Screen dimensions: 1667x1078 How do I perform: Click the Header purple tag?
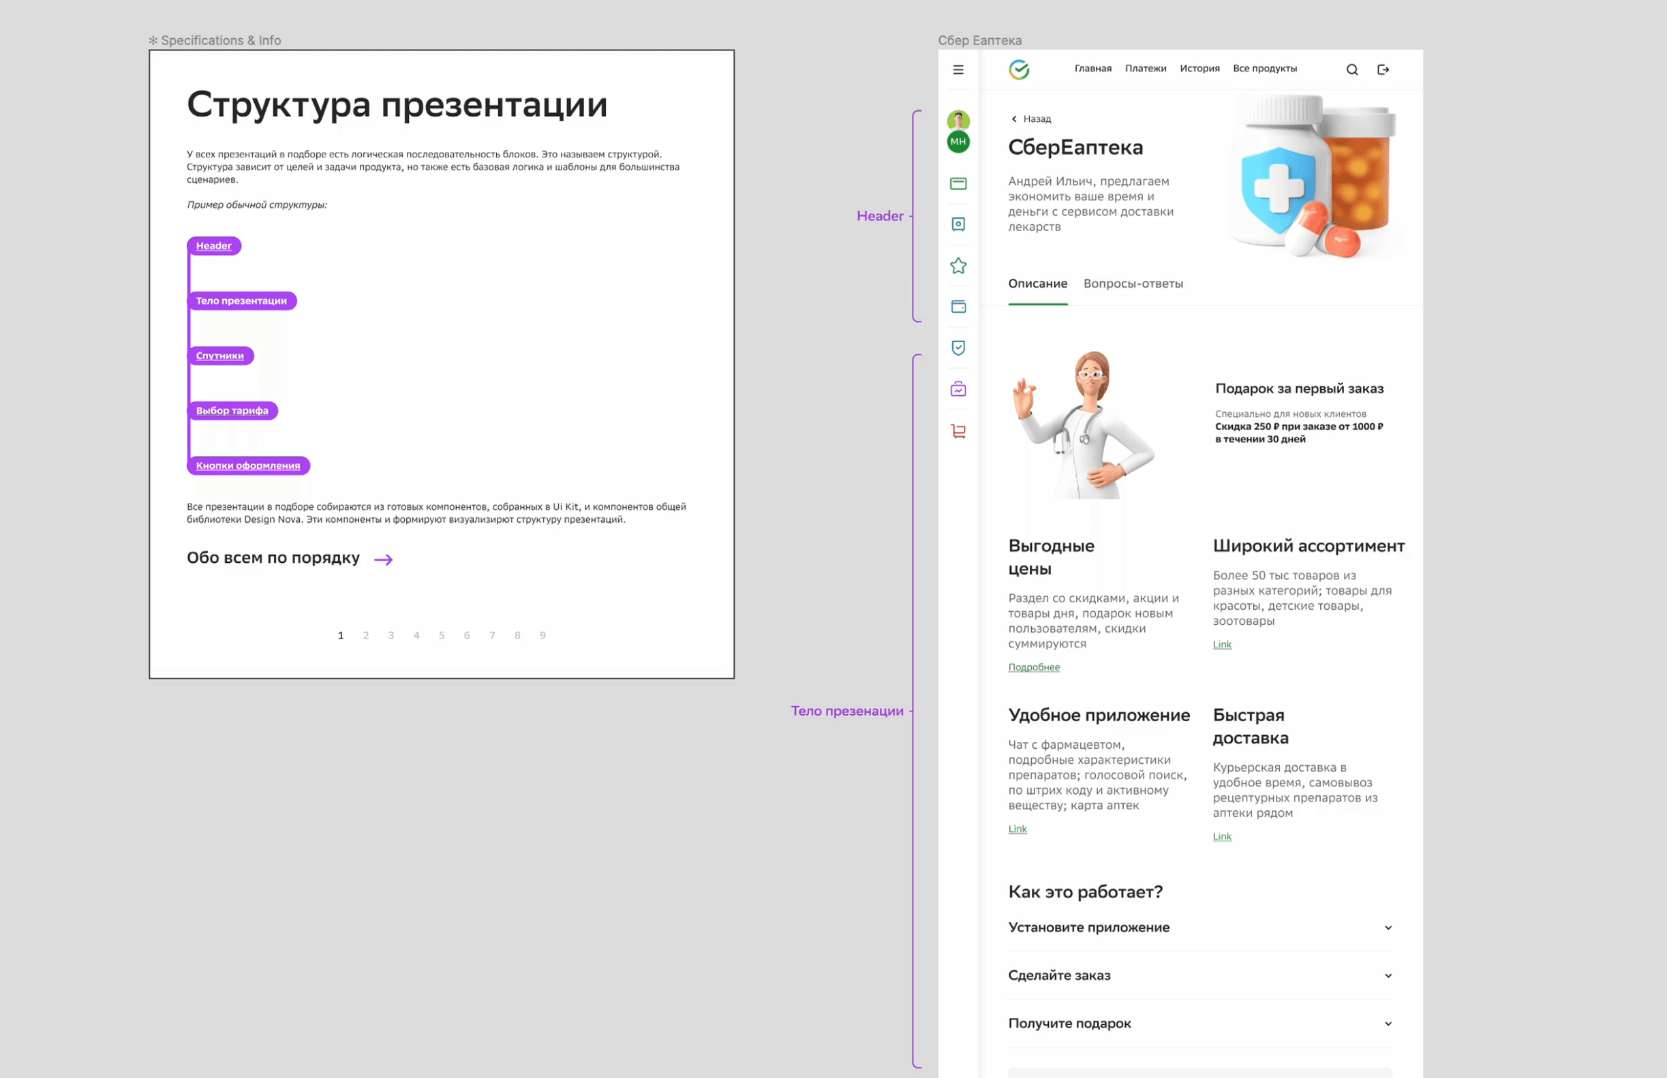click(x=213, y=246)
